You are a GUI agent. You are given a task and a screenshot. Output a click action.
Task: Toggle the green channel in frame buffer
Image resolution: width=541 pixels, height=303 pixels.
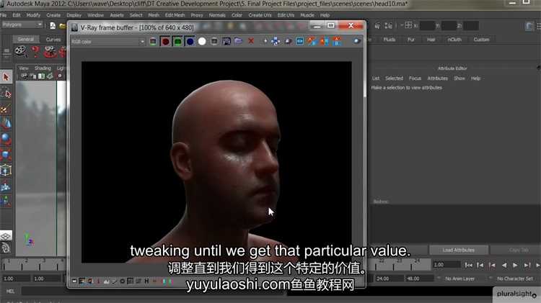[177, 42]
